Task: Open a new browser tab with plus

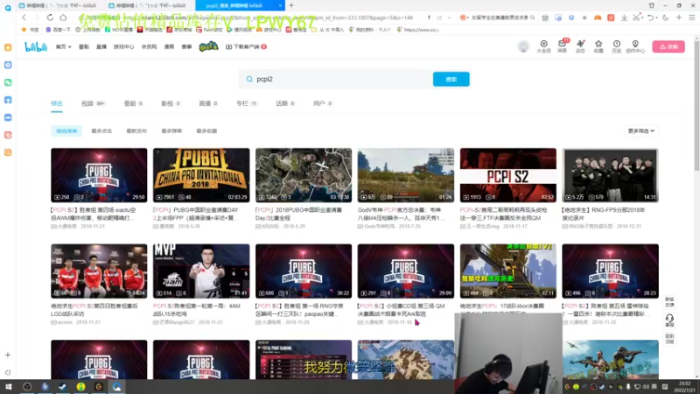Action: click(291, 5)
